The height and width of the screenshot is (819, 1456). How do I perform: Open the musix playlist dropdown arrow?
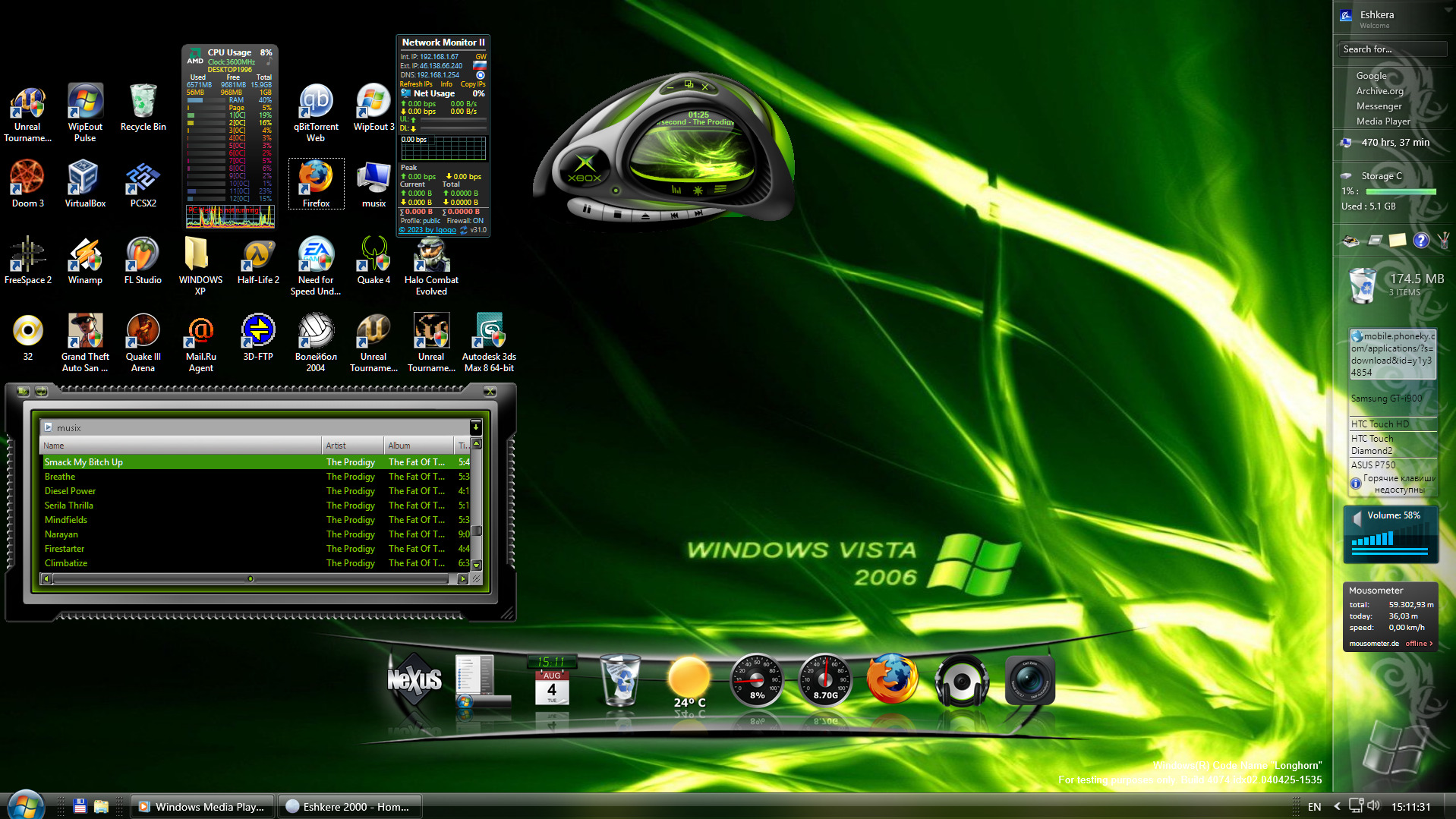(x=475, y=427)
